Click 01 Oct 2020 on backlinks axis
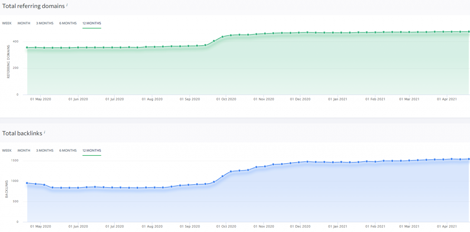 click(x=226, y=226)
